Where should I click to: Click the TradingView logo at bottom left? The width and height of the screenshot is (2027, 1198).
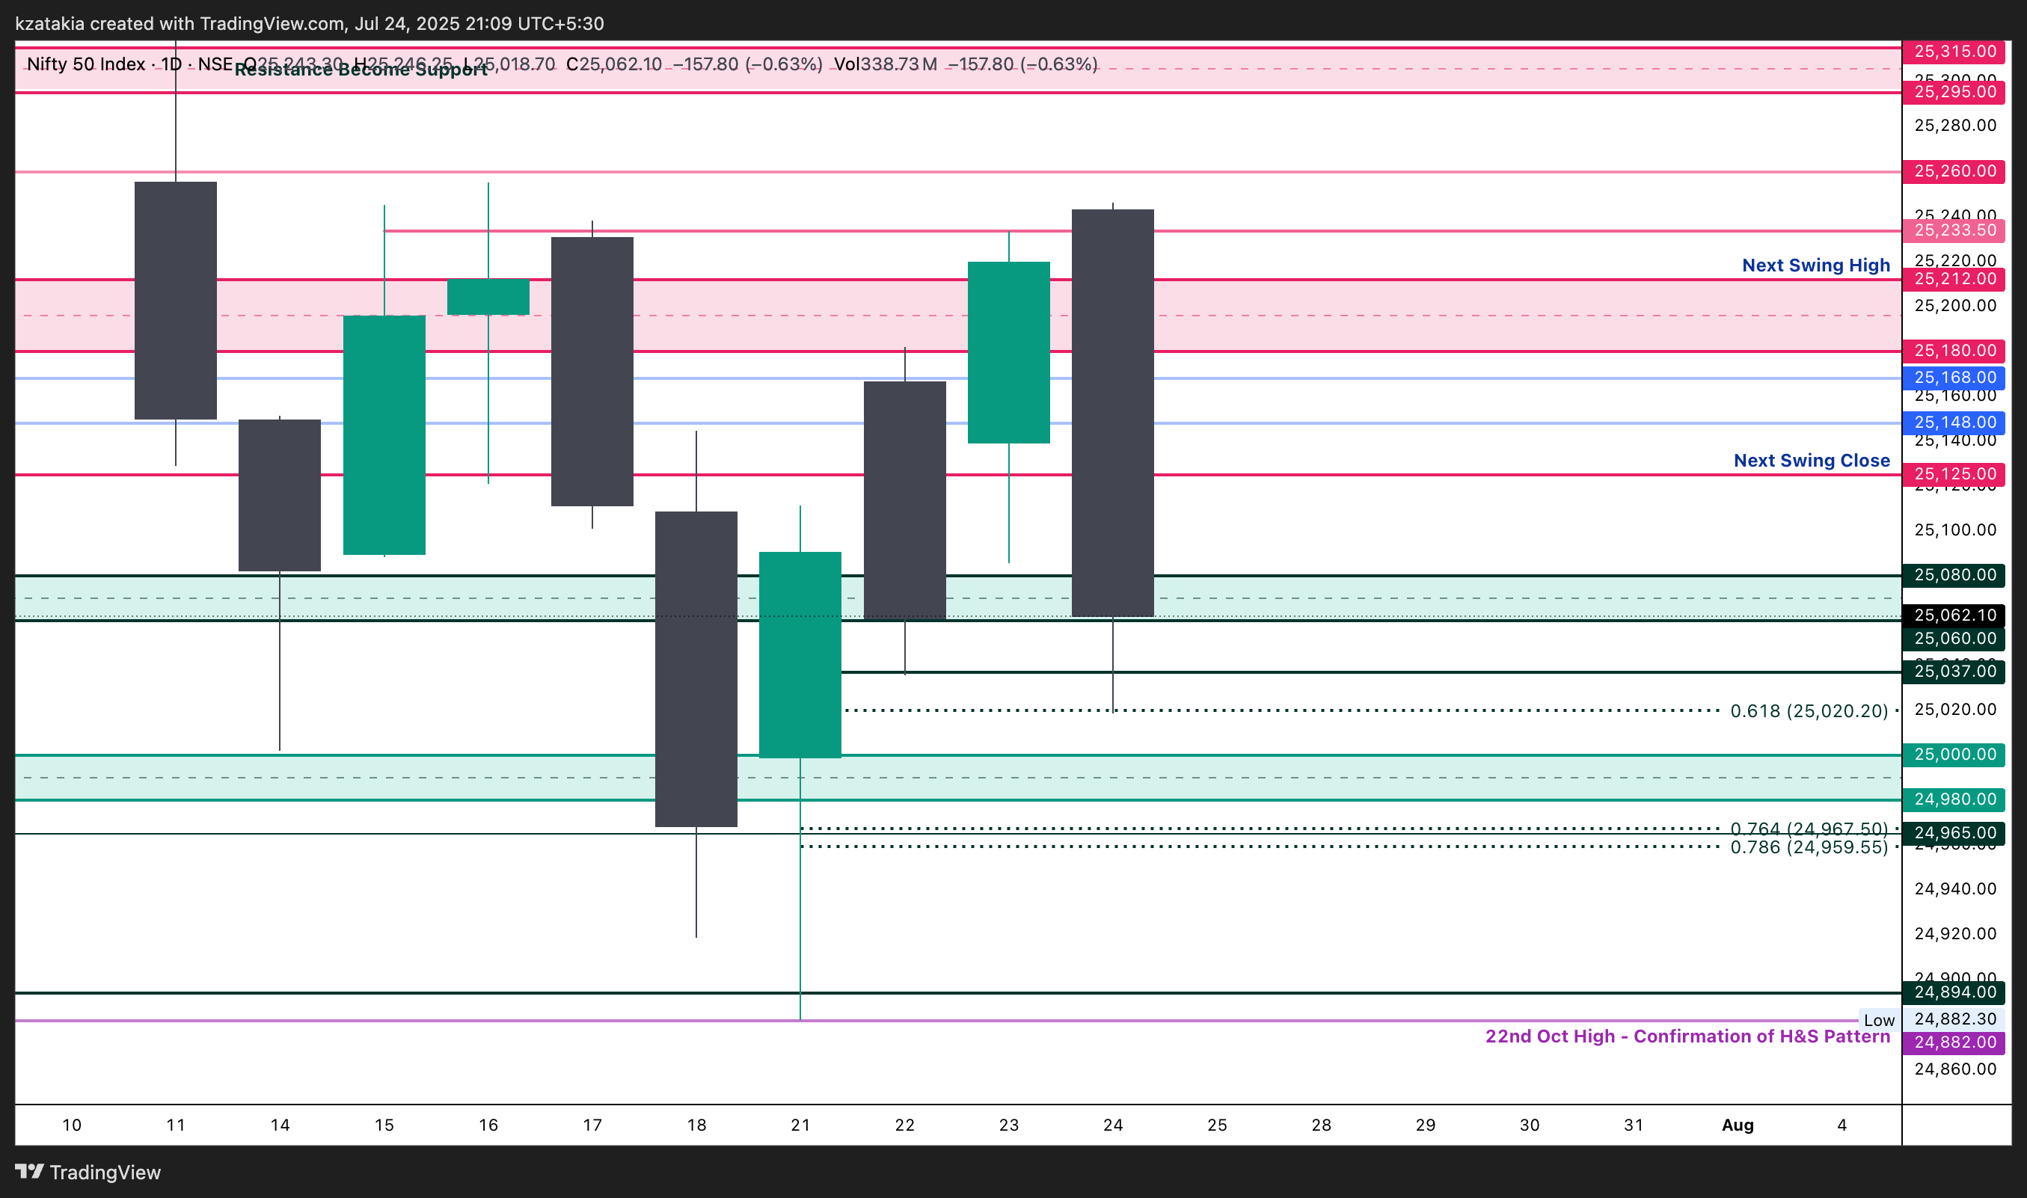pos(88,1172)
